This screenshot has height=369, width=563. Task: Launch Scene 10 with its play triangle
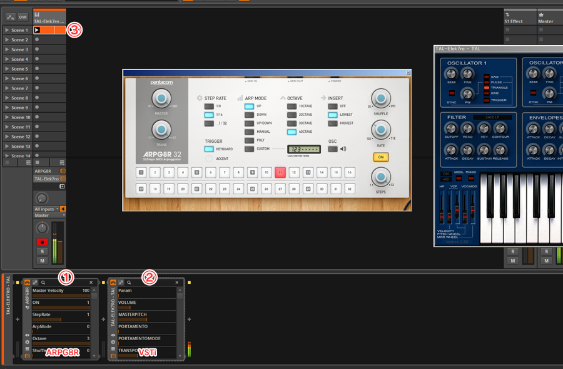pos(7,117)
